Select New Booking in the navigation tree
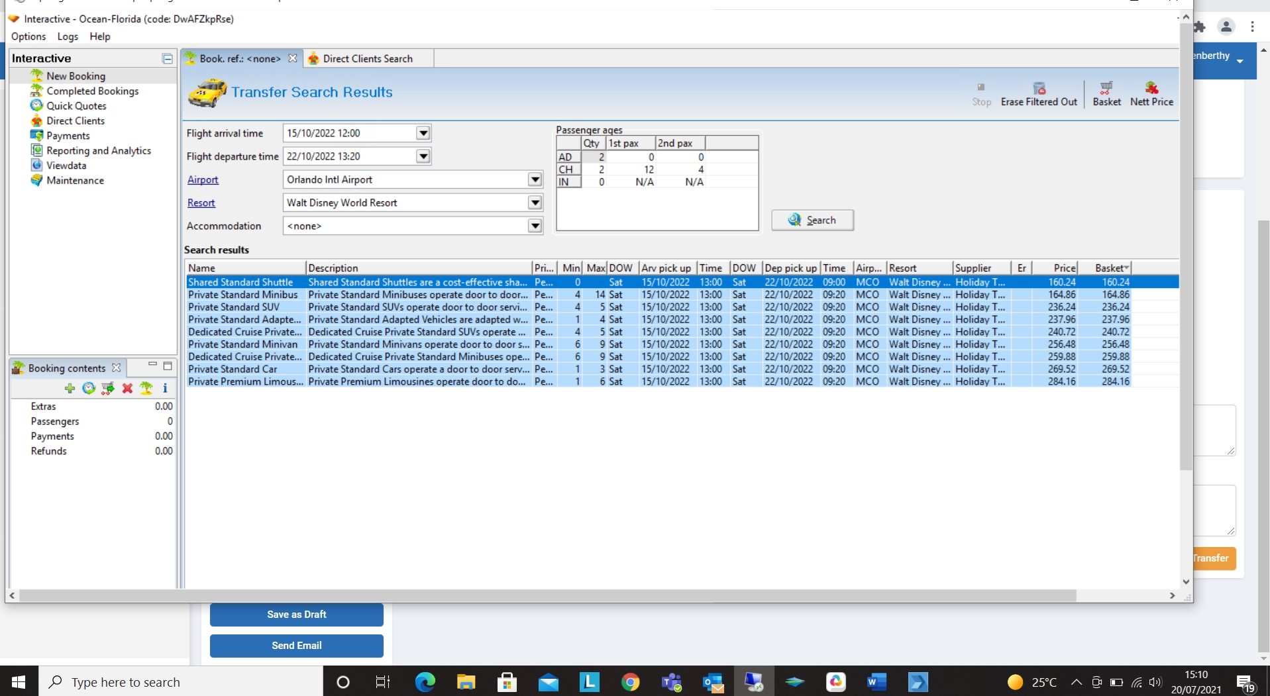This screenshot has height=696, width=1270. tap(76, 76)
